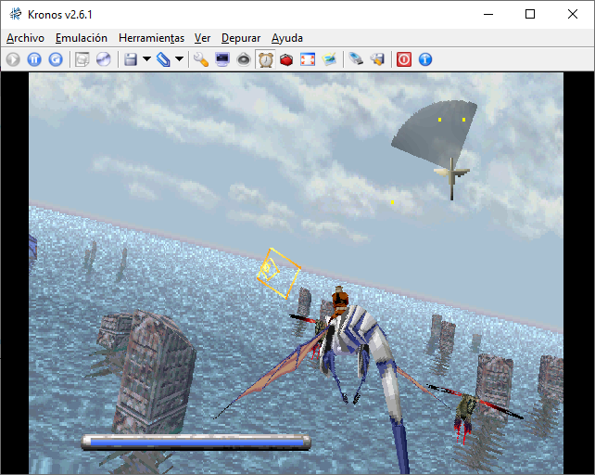
Task: Click the hand with floppy transfer icon
Action: pos(377,59)
